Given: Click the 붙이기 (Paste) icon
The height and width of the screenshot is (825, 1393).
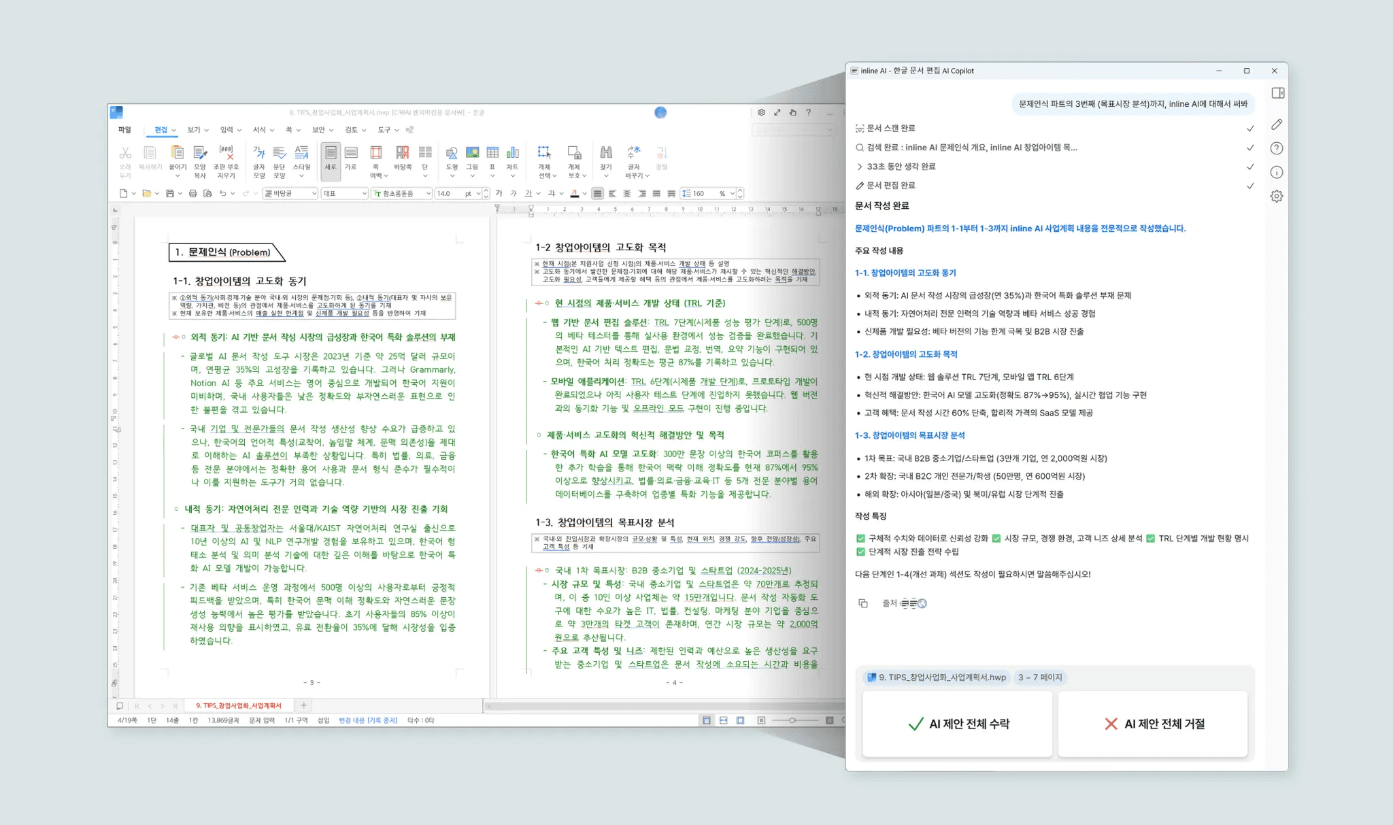Looking at the screenshot, I should (x=178, y=153).
